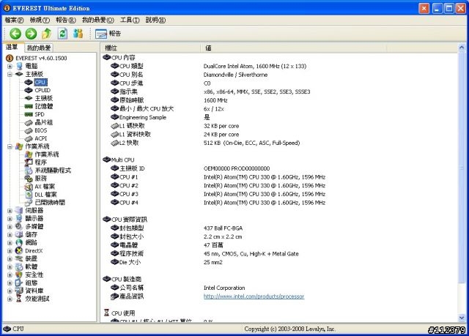Click the 程序 processes icon

(x=29, y=163)
